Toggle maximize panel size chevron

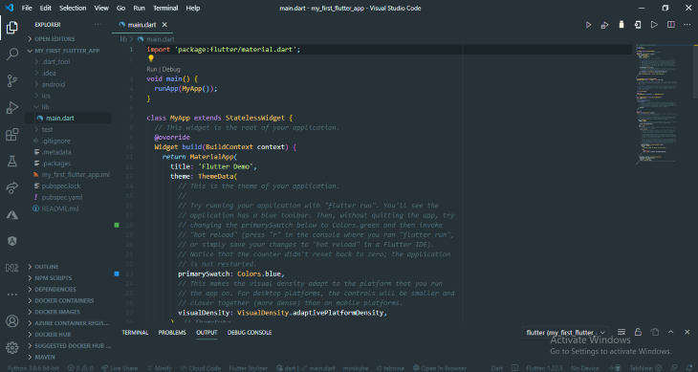(x=671, y=332)
